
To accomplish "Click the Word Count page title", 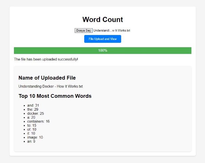I will click(102, 20).
